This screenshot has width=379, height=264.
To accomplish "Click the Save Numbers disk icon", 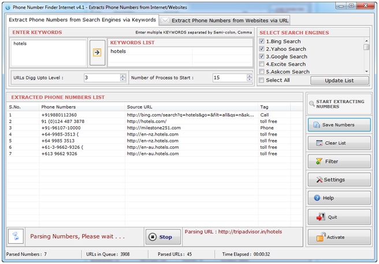I will click(x=317, y=125).
